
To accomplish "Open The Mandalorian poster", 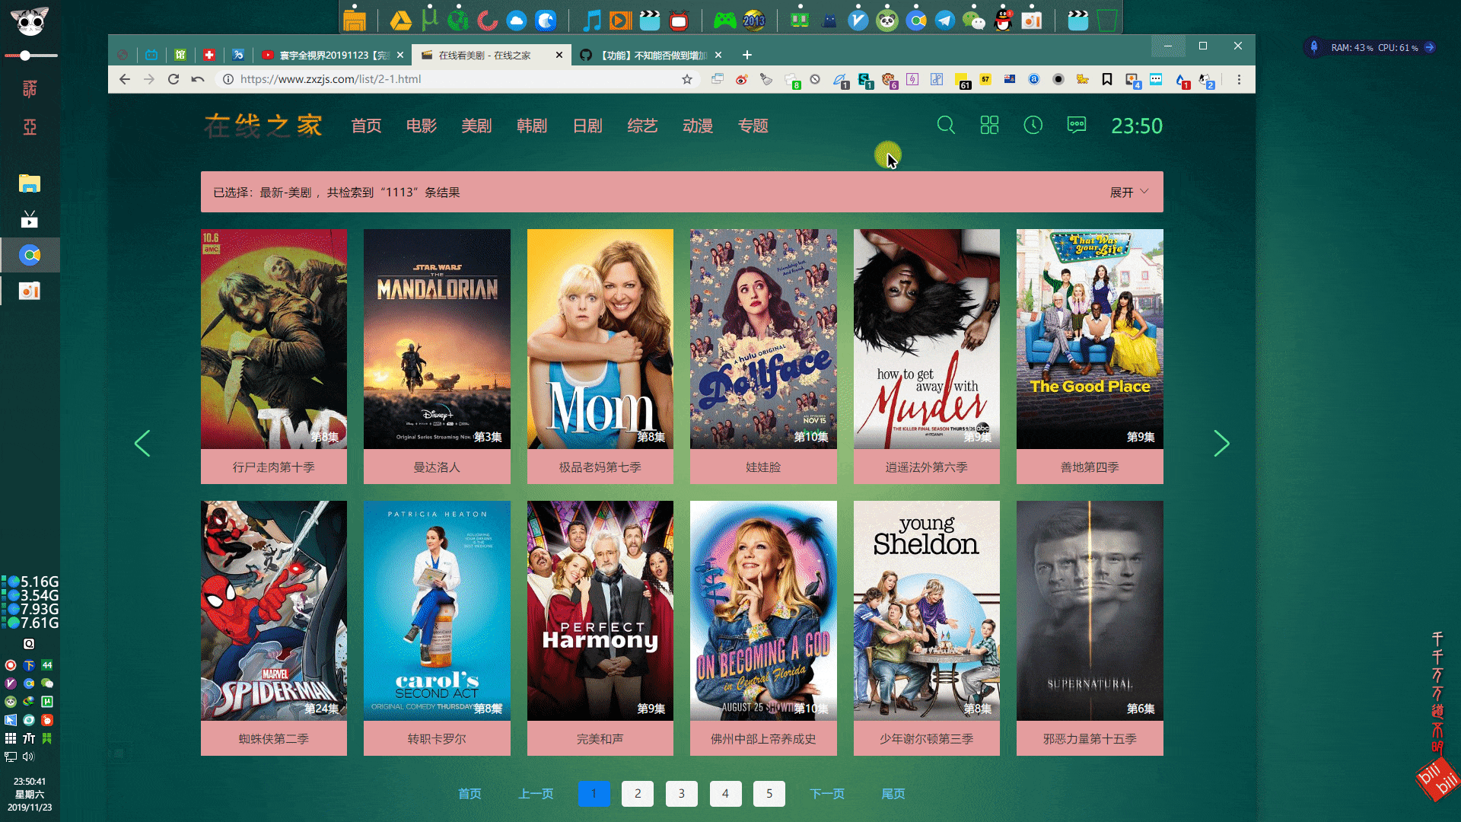I will [x=437, y=339].
